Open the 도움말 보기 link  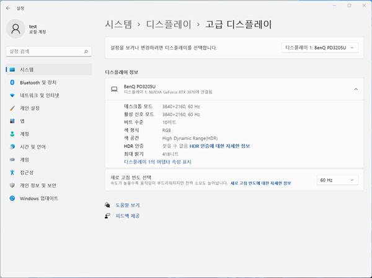(127, 205)
